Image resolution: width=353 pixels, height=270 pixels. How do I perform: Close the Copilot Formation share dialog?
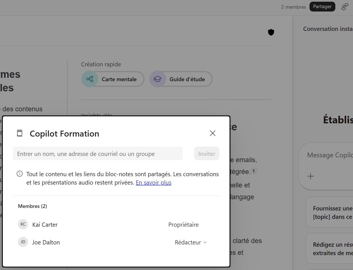pos(213,133)
